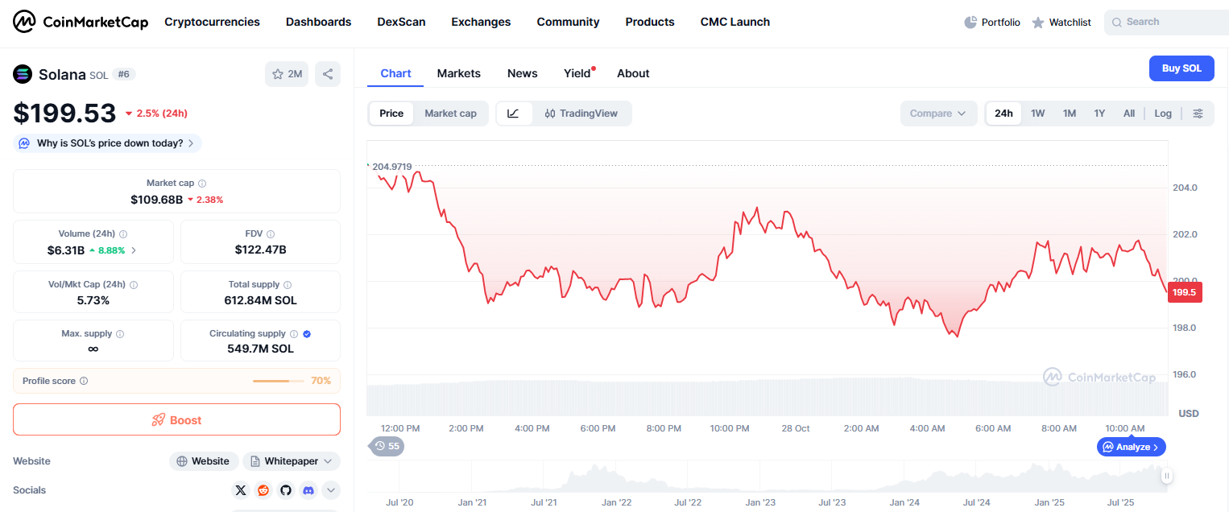The image size is (1229, 512).
Task: Toggle Log scale on chart
Action: click(1162, 114)
